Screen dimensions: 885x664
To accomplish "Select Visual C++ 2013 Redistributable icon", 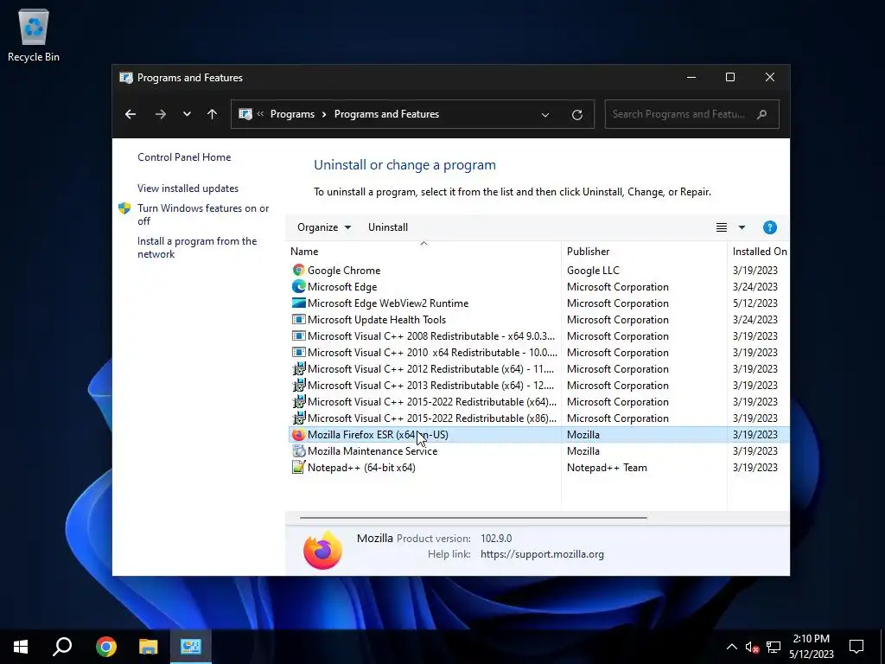I will [x=298, y=385].
